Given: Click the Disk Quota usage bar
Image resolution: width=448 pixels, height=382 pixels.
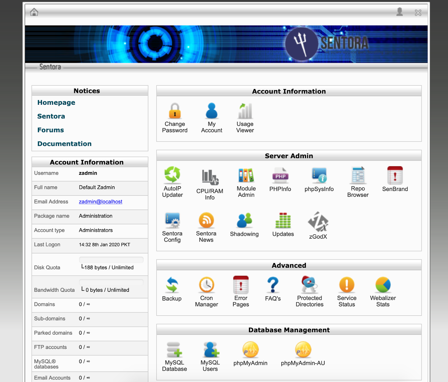Looking at the screenshot, I should point(111,260).
